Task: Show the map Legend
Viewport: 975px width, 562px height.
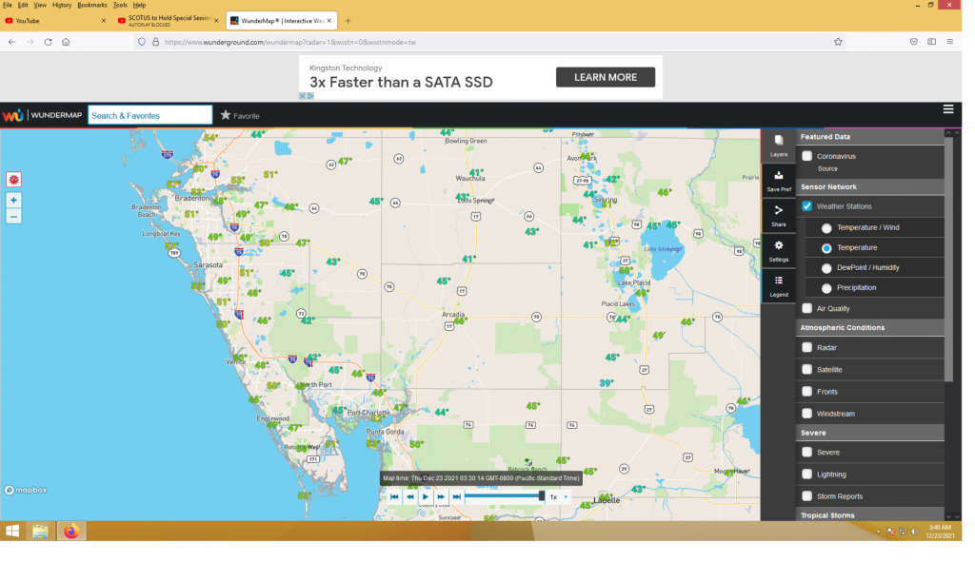Action: click(779, 284)
